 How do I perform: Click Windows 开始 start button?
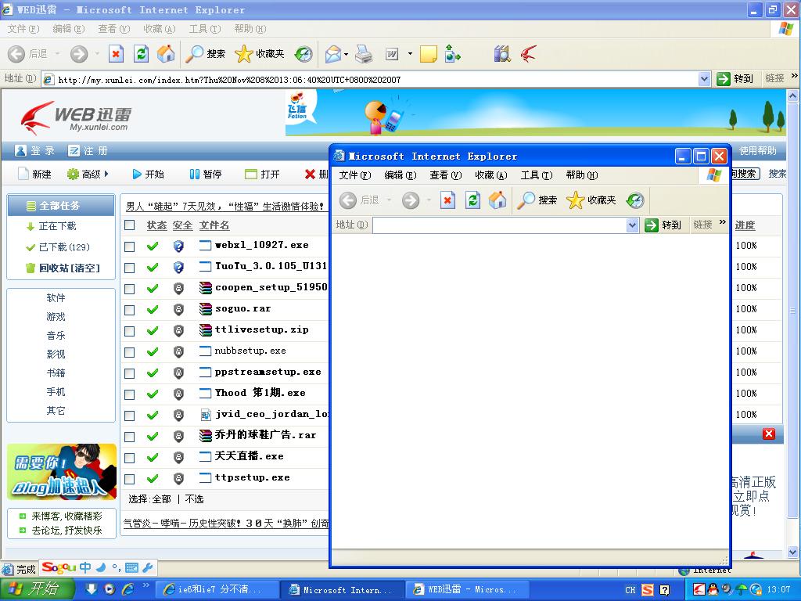tap(38, 589)
